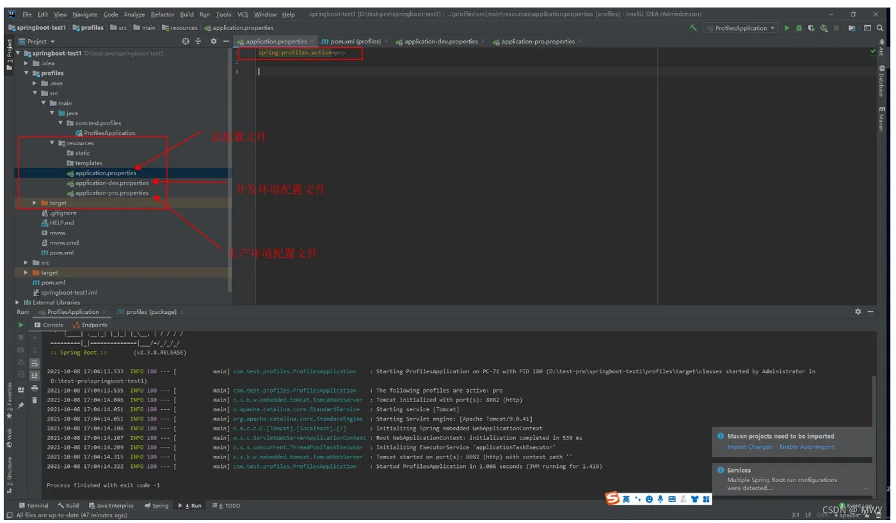Expand External Libraries node
This screenshot has width=896, height=523.
[x=18, y=302]
